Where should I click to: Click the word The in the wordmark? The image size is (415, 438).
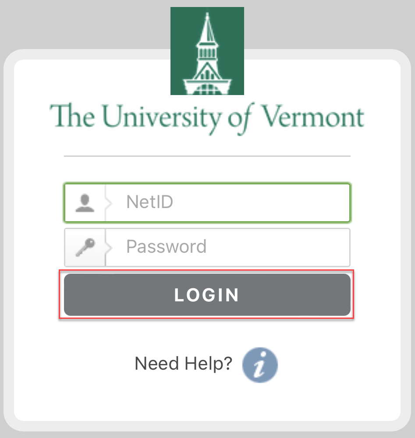72,115
